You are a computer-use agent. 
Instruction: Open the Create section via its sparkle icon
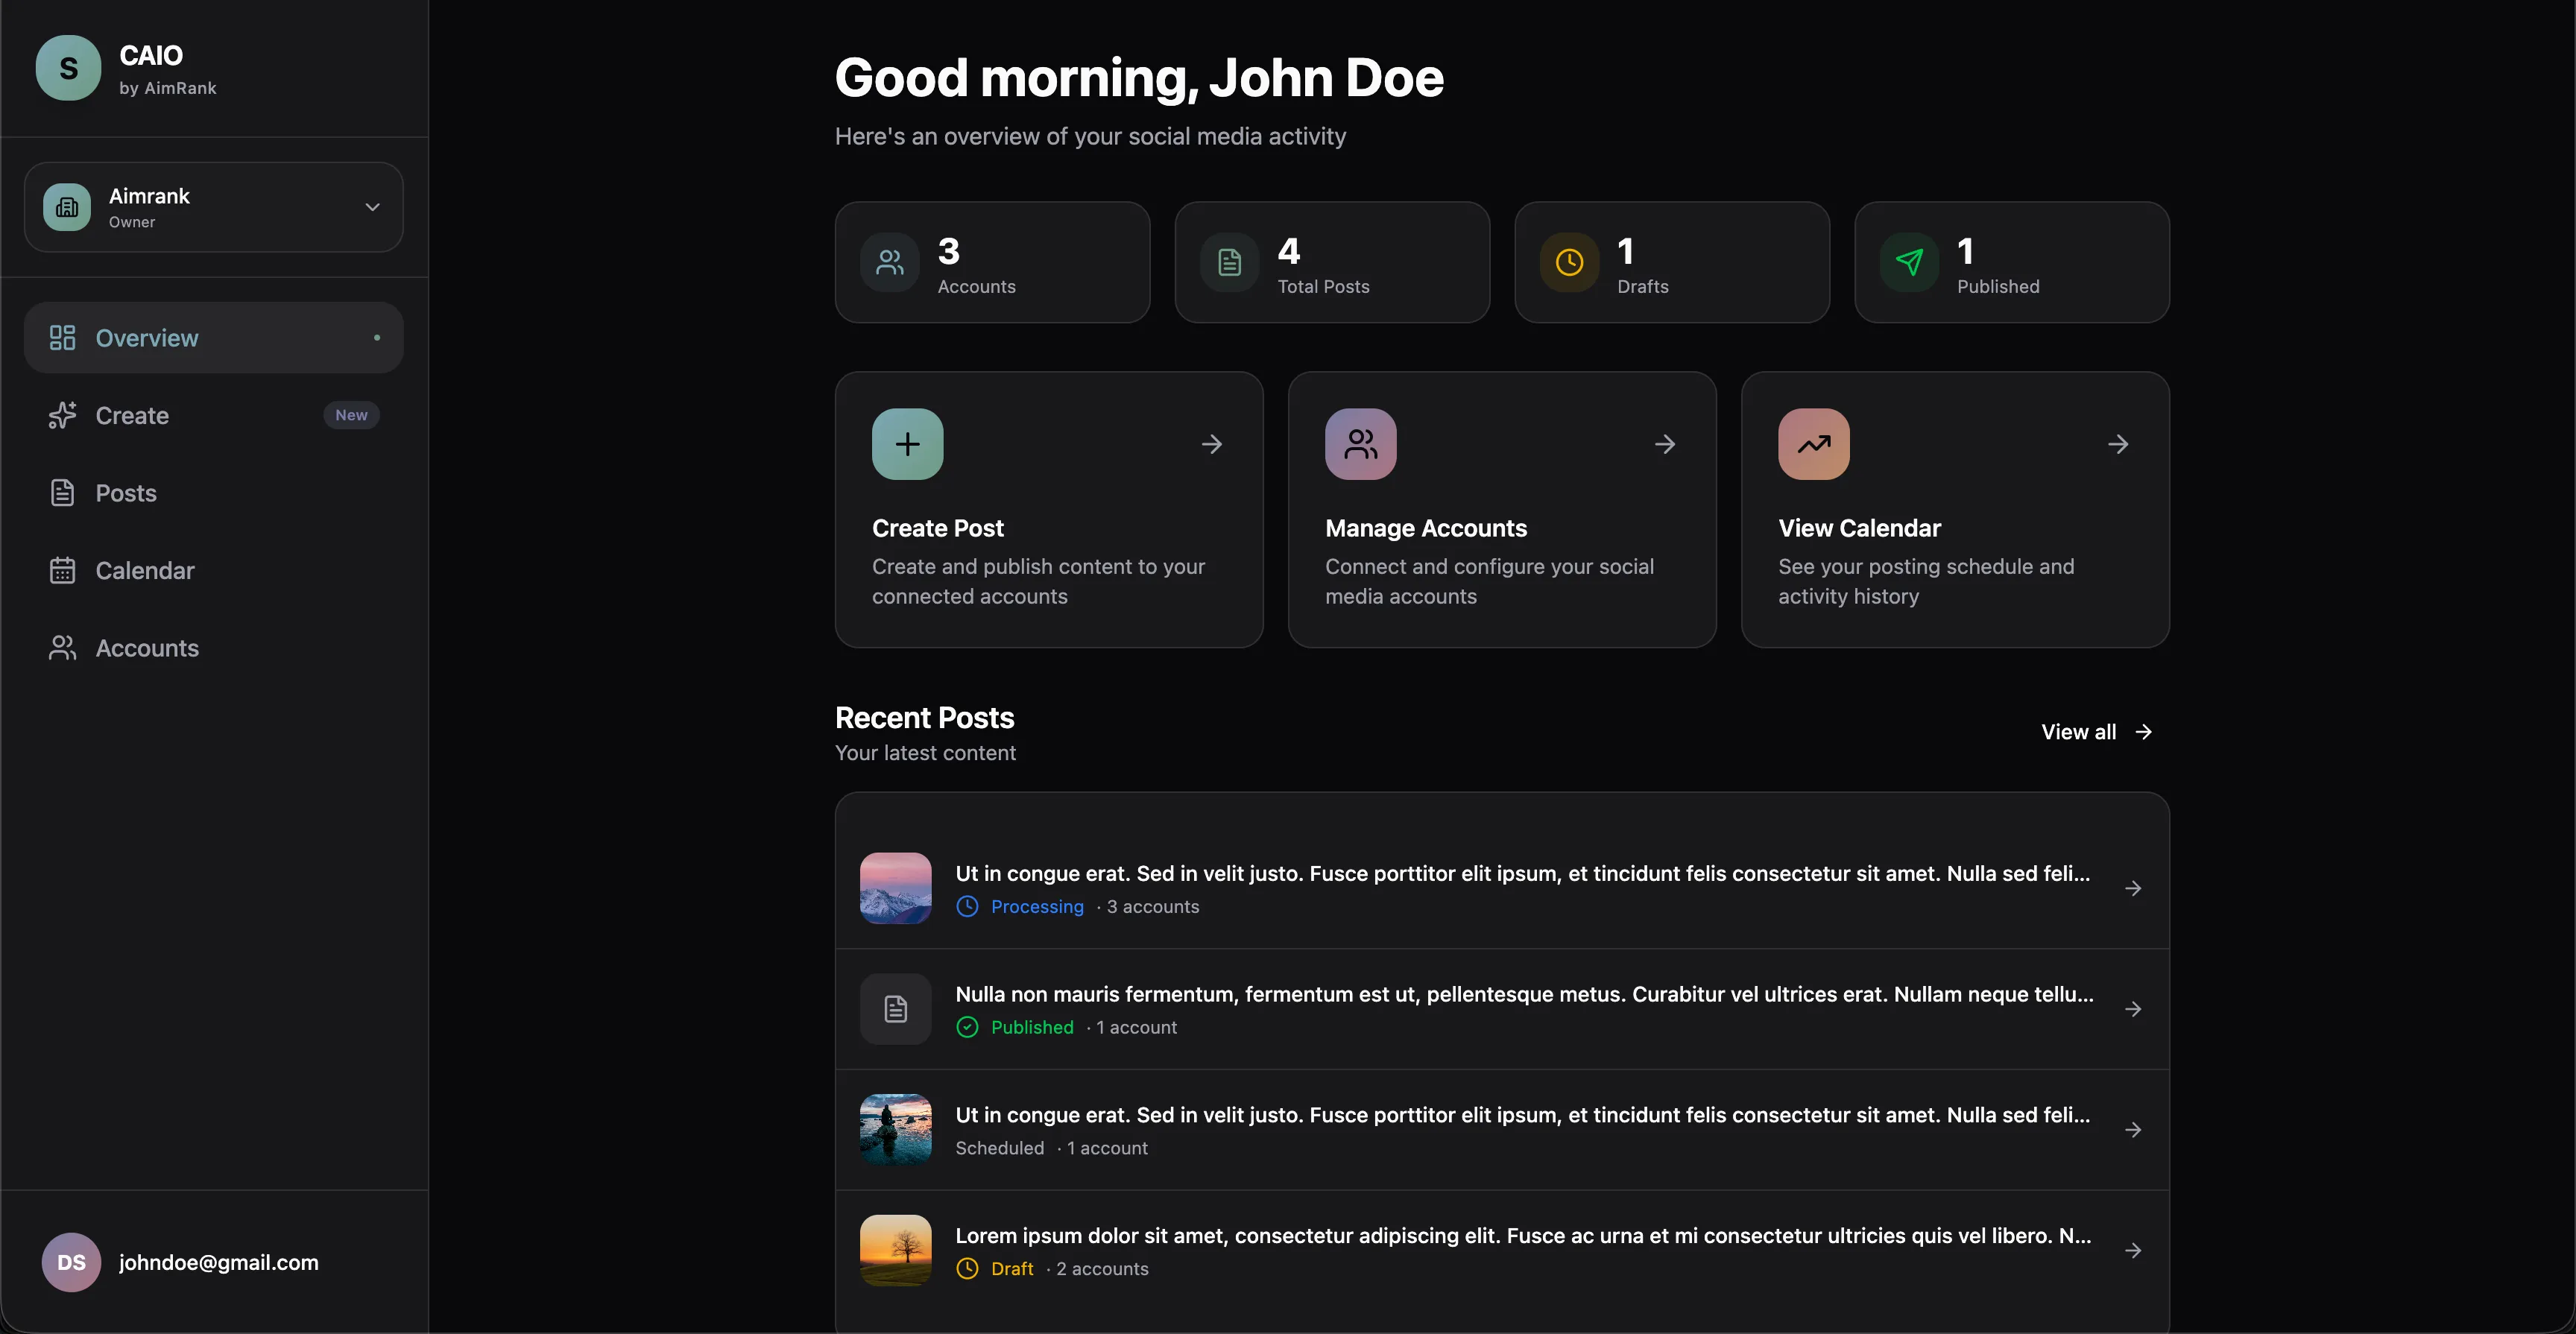(x=63, y=415)
